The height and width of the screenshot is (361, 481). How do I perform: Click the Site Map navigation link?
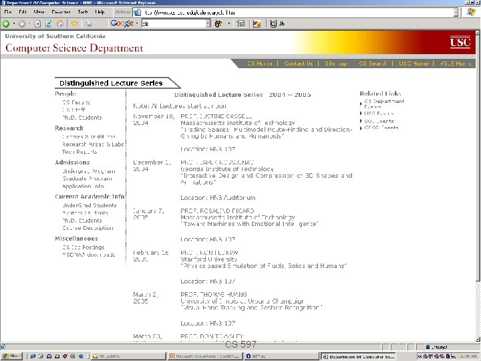coord(335,64)
